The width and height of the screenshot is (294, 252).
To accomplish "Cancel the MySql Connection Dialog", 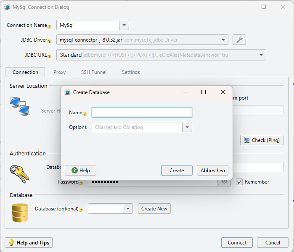I will 273,243.
